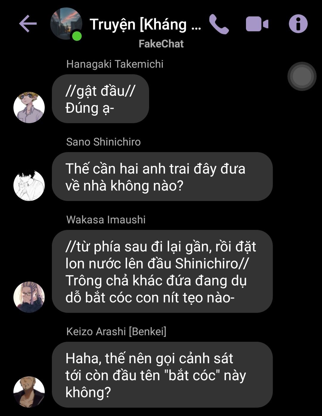Select the "//gật đầu// Đúng ạ-" message bubble
This screenshot has width=322, height=416.
click(100, 99)
